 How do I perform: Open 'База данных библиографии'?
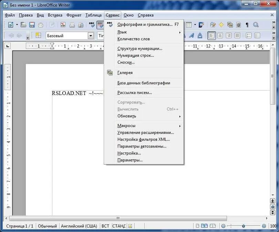(144, 83)
